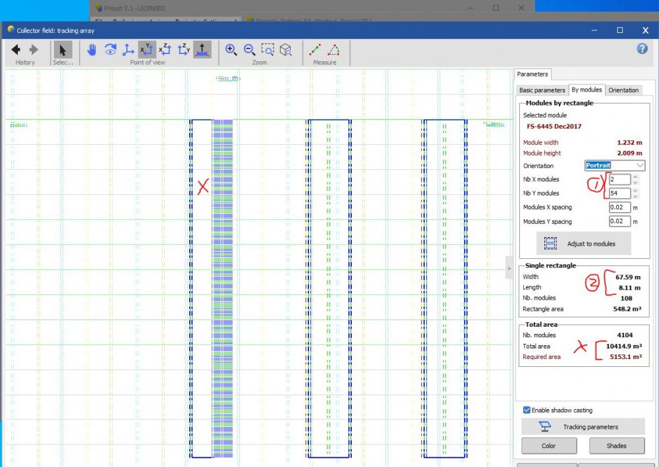Viewport: 659px width, 467px height.
Task: Click the History forward arrow
Action: click(x=34, y=50)
